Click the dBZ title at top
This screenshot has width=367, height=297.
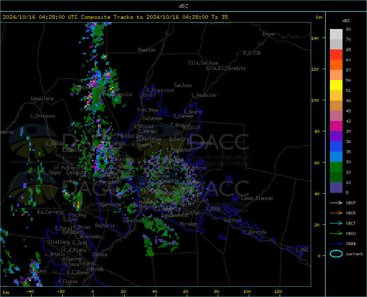point(183,6)
